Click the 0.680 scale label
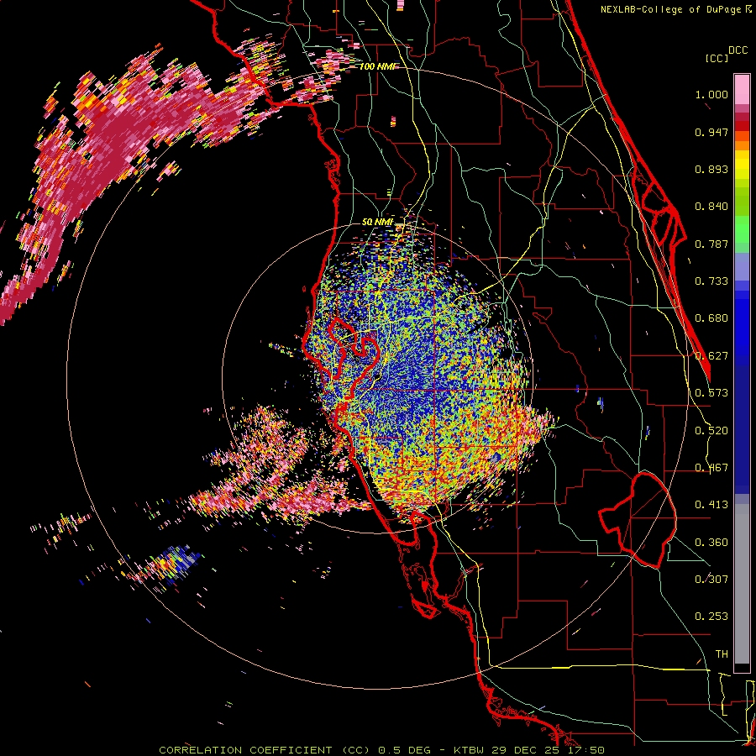Viewport: 756px width, 756px height. click(711, 318)
